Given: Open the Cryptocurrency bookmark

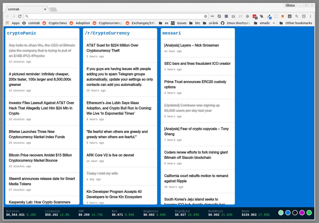Looking at the screenshot, I should click(x=107, y=23).
